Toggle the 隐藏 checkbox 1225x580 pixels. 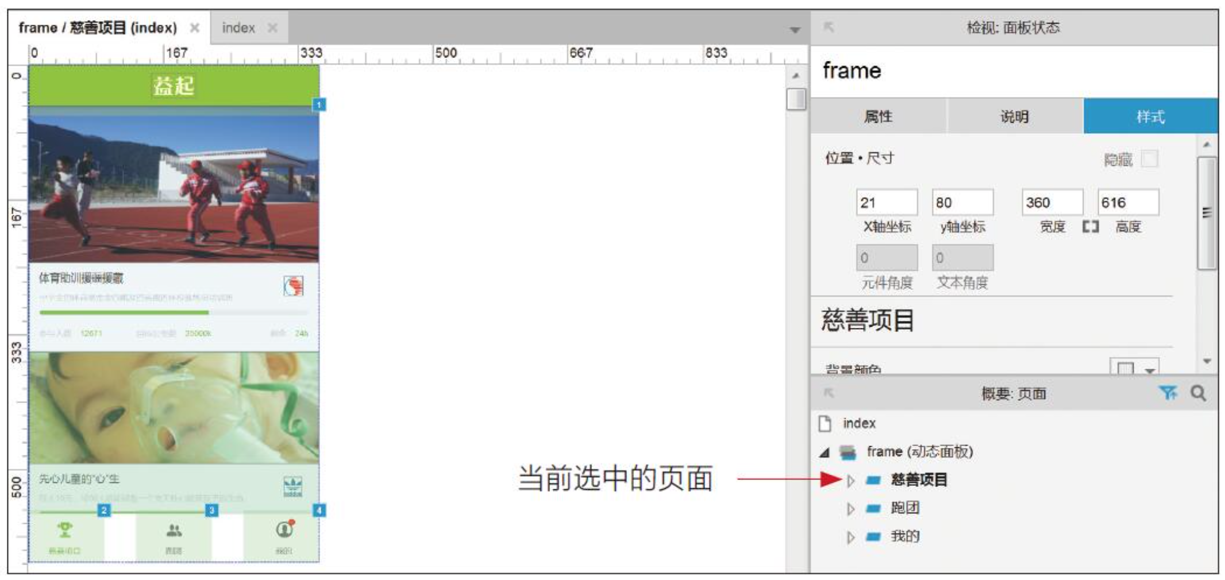pyautogui.click(x=1149, y=158)
